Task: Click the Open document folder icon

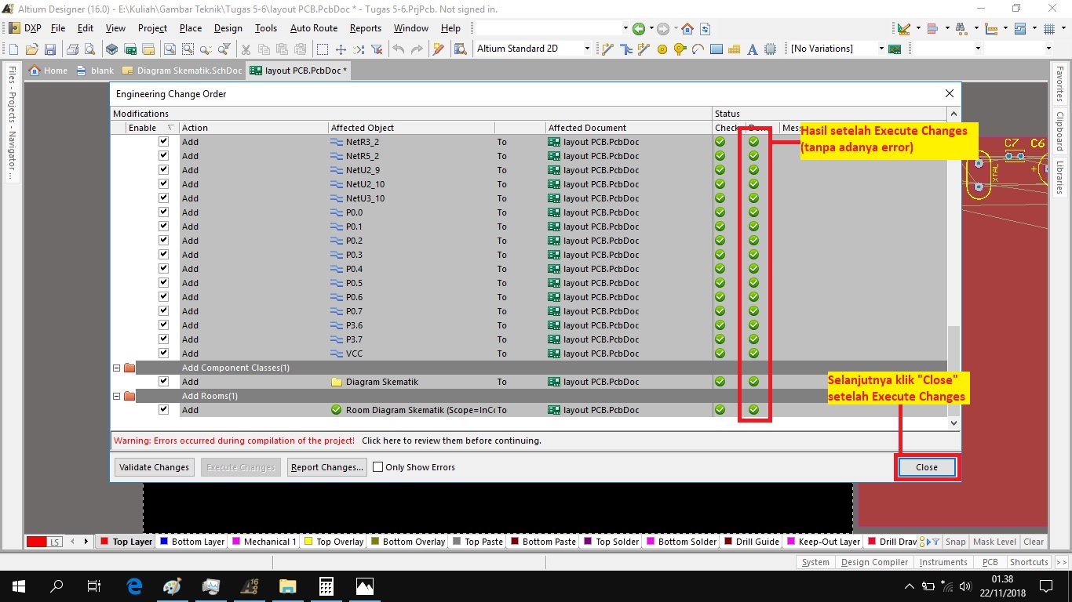Action: pyautogui.click(x=32, y=49)
